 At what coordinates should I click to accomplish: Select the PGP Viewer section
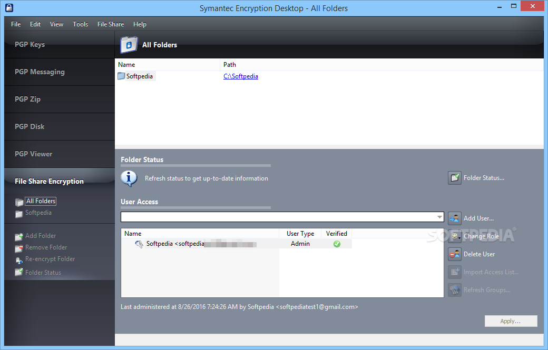[x=60, y=154]
